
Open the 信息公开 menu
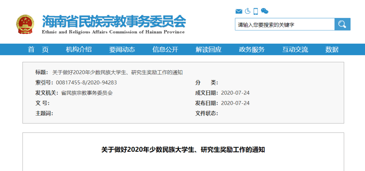[165, 49]
